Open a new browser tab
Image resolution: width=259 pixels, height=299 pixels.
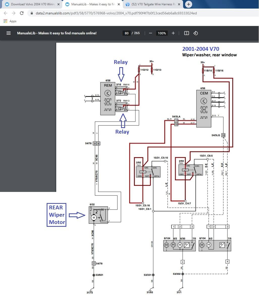click(189, 4)
